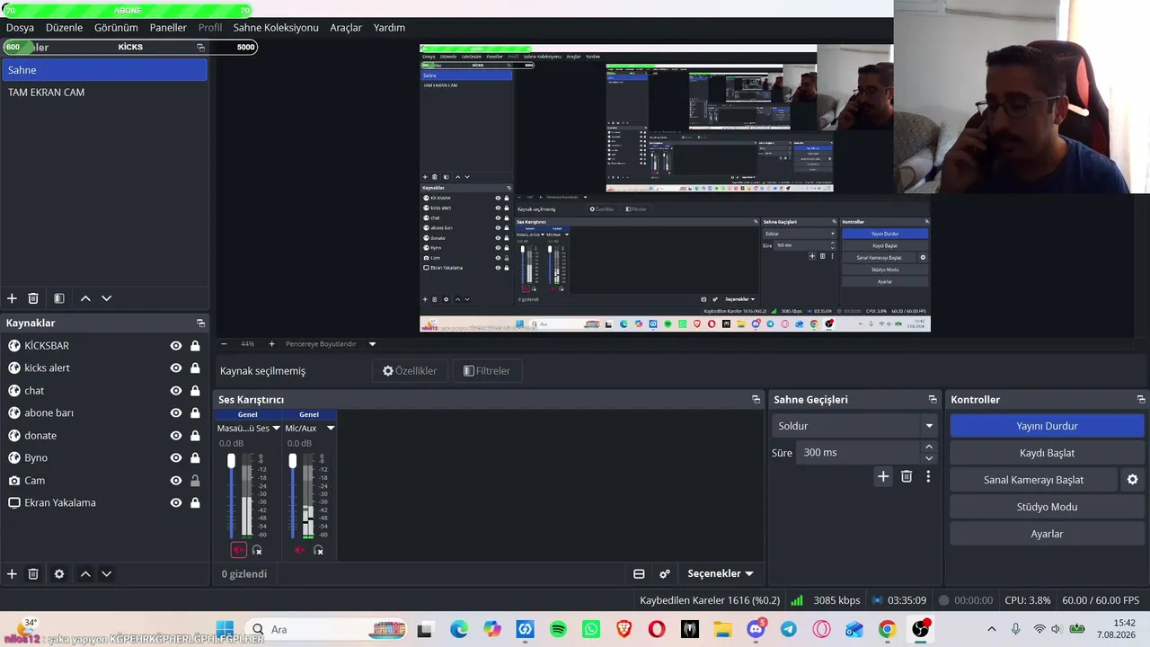The width and height of the screenshot is (1150, 647).
Task: Show hidden icons in system tray
Action: point(992,629)
